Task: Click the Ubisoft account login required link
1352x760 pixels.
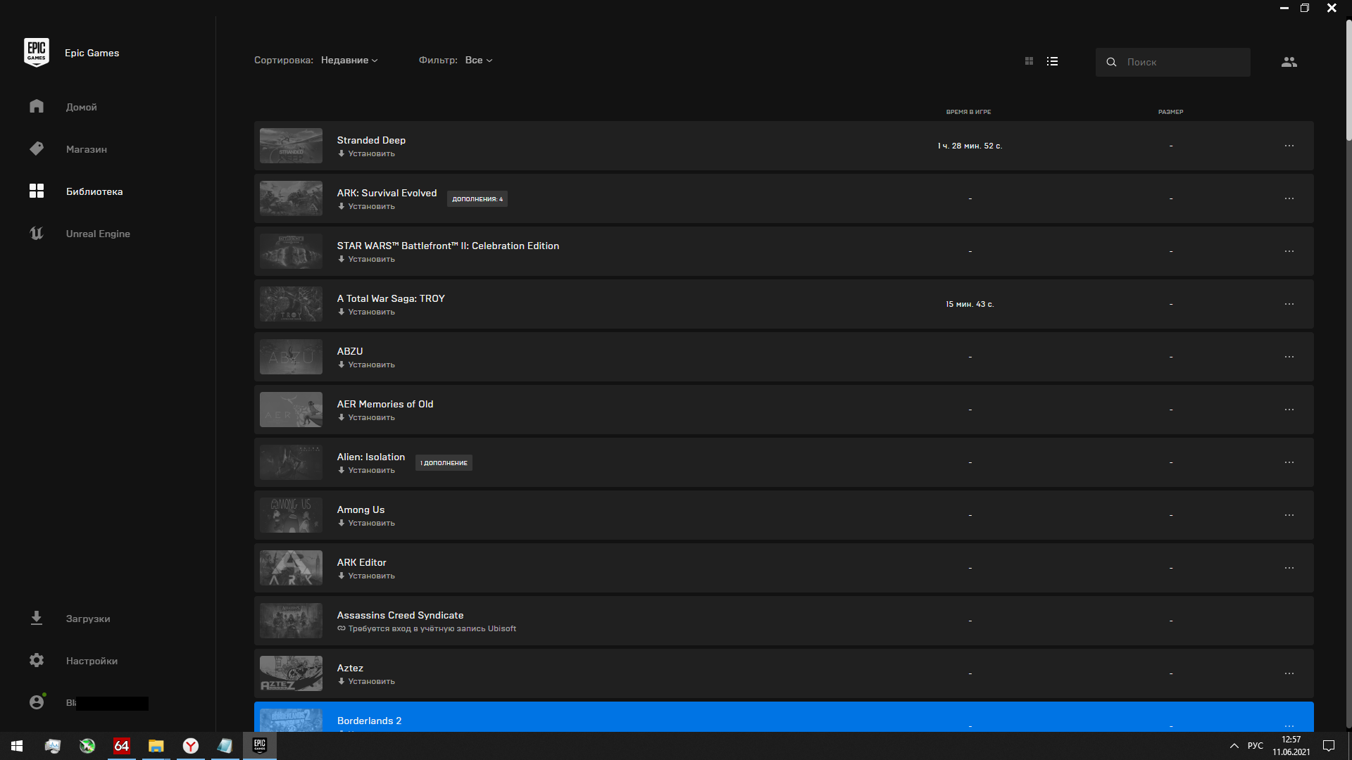Action: point(427,629)
